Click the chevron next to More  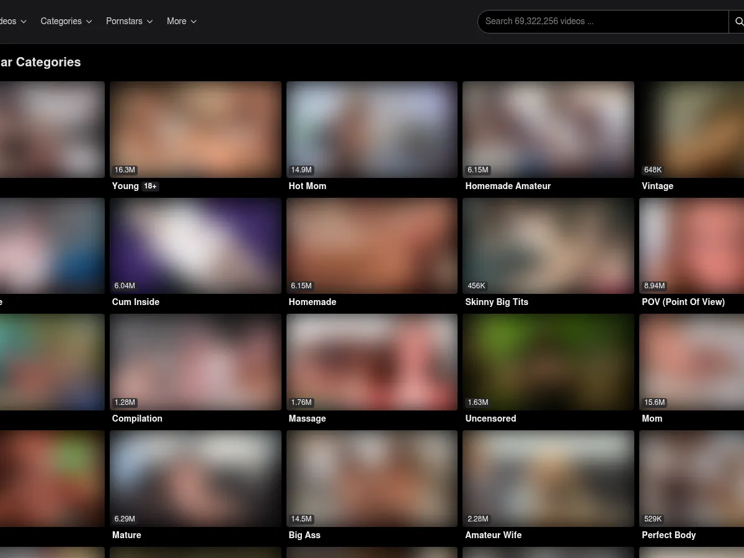pyautogui.click(x=193, y=22)
